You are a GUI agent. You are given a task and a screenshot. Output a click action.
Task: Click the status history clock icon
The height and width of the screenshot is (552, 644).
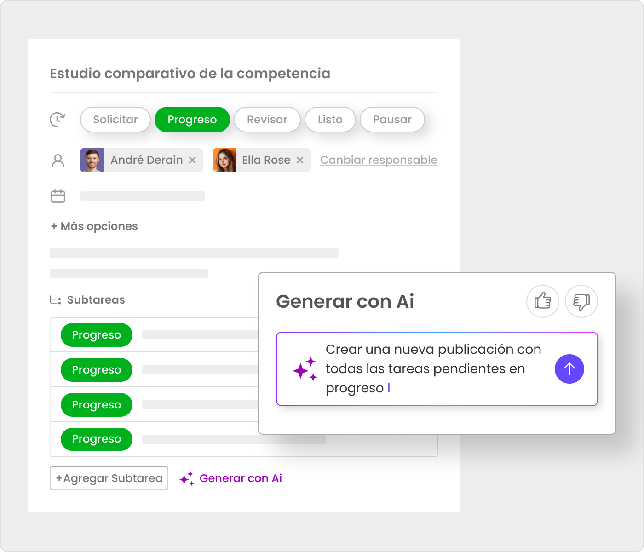click(x=57, y=120)
